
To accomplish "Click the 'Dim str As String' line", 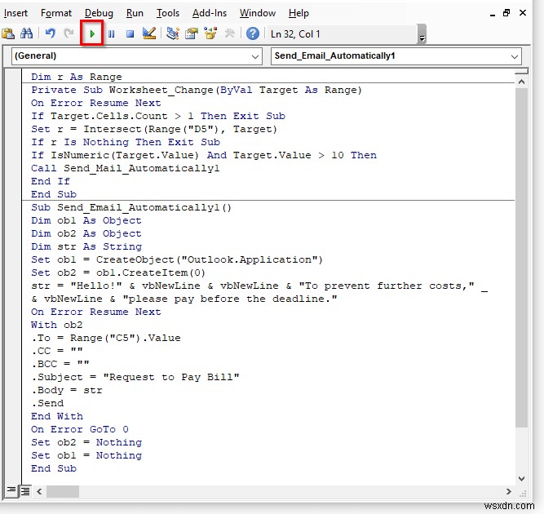I will click(86, 246).
